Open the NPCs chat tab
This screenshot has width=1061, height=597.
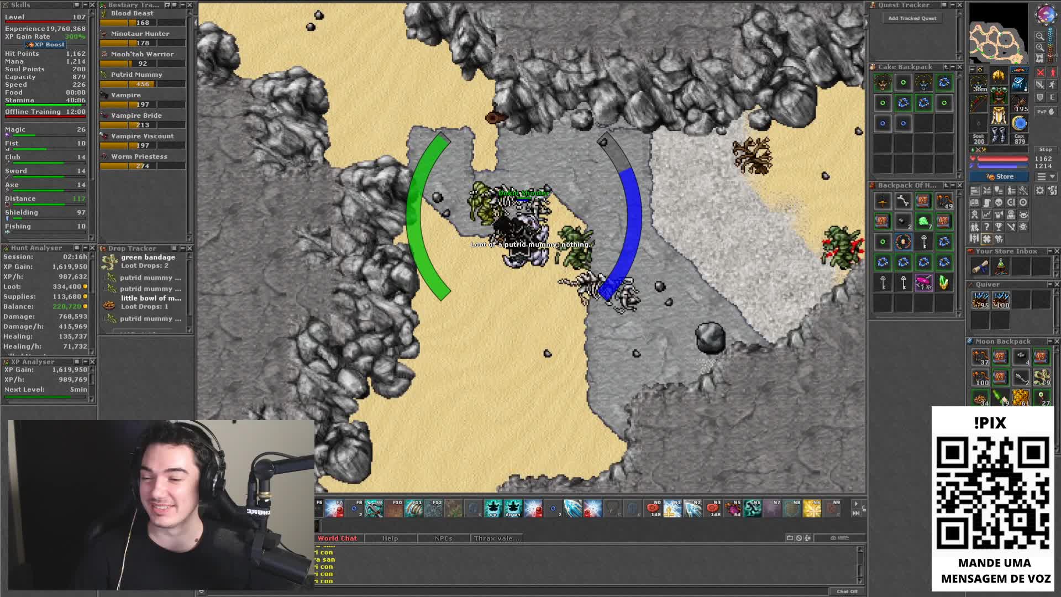(443, 538)
